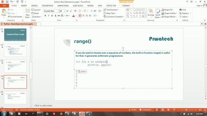The height and width of the screenshot is (116, 207).
Task: Click the volume icon in system tray
Action: 191,114
